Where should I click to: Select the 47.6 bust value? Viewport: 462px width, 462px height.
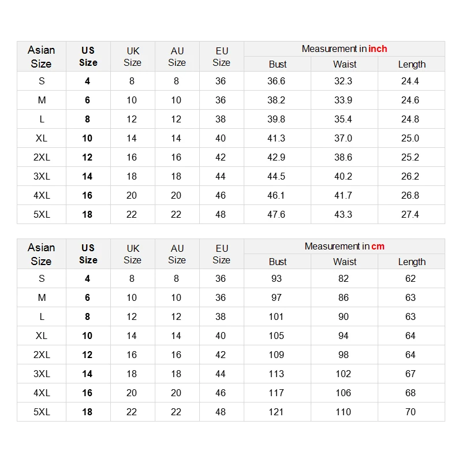coord(277,214)
